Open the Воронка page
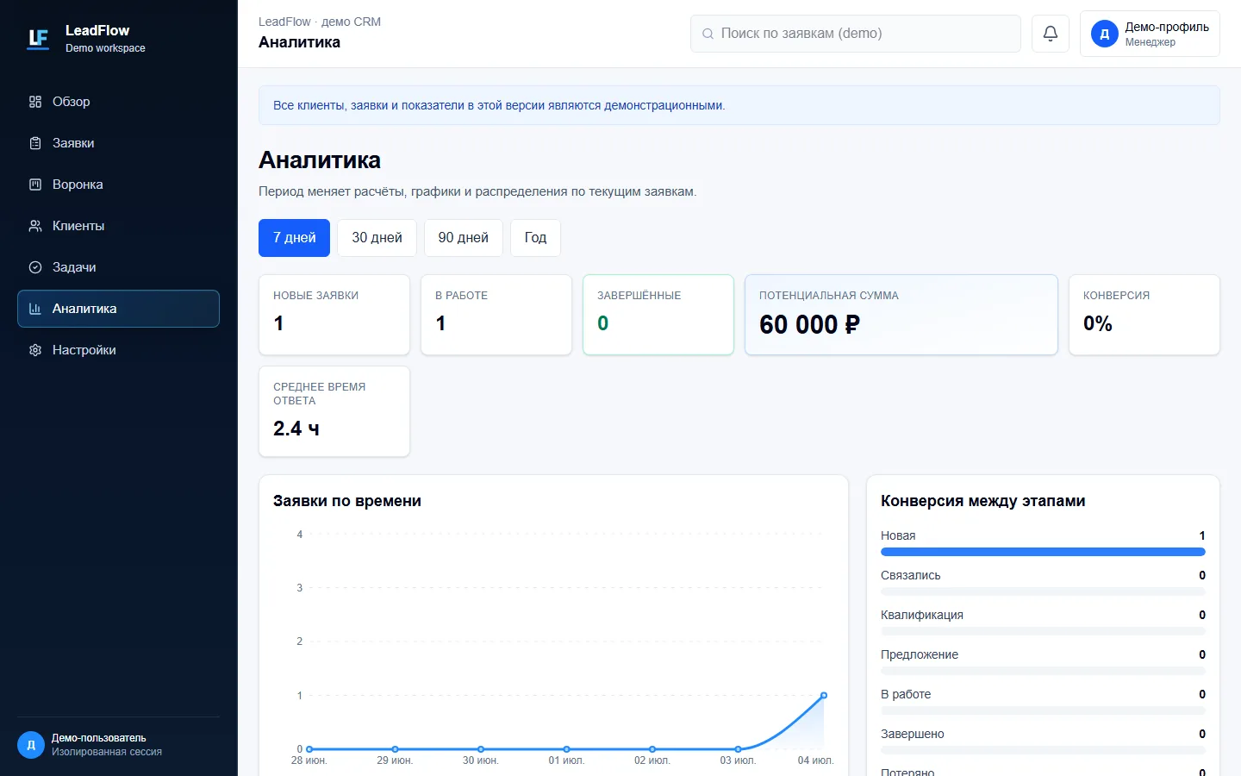1241x776 pixels. pos(118,185)
